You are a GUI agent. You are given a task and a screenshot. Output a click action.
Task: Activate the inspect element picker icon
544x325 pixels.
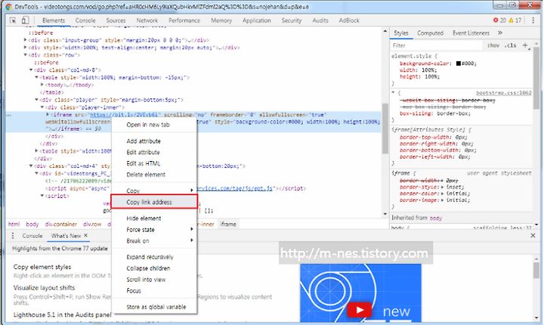pos(13,20)
